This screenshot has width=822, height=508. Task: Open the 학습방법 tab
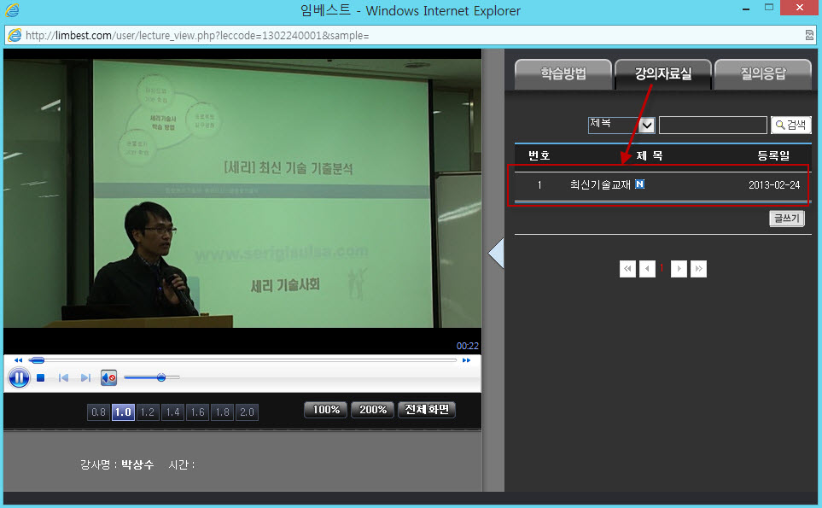pos(563,74)
